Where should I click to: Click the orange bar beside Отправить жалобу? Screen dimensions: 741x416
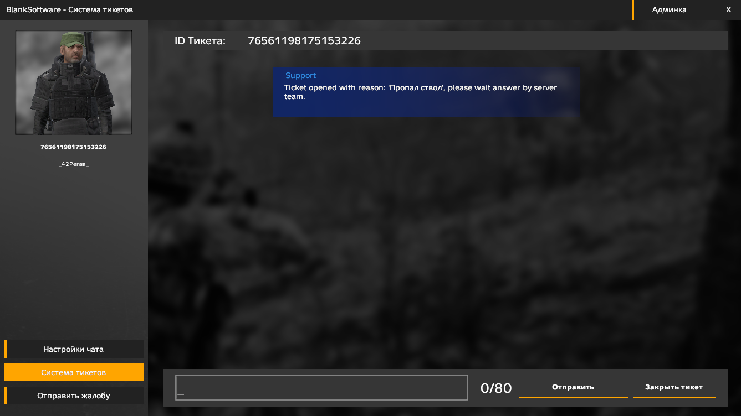(5, 396)
